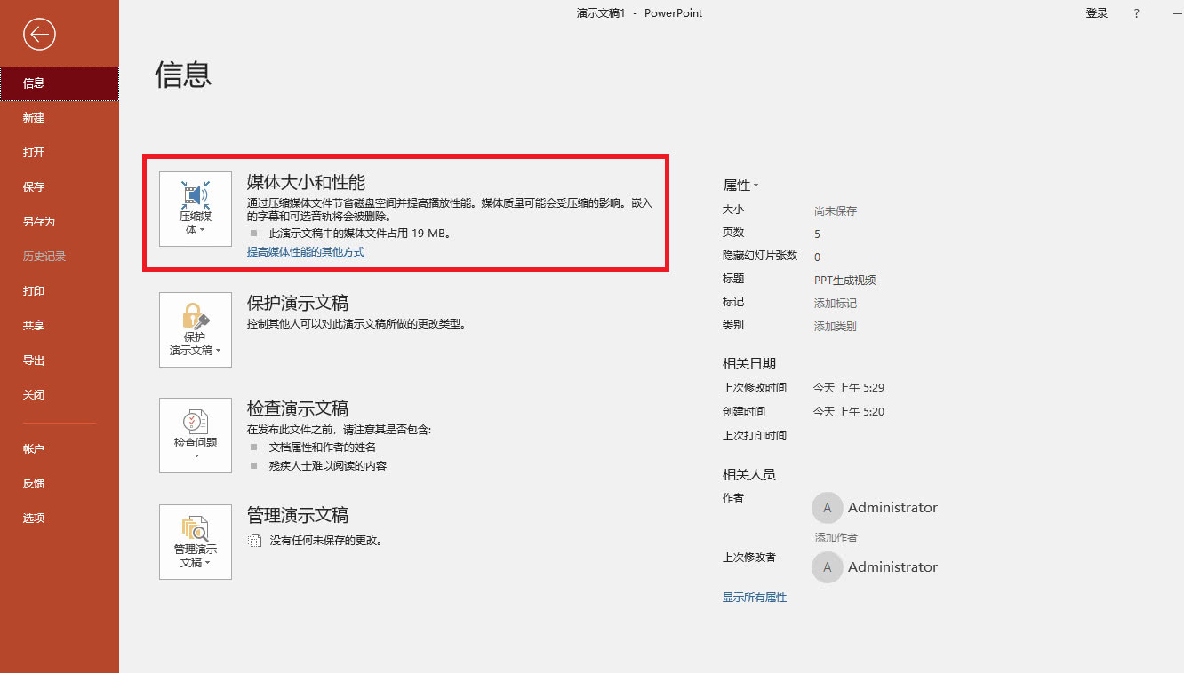Choose 保存 in the sidebar

tap(60, 187)
